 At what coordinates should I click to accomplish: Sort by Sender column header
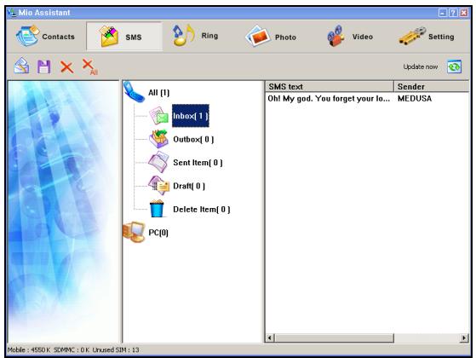pos(431,87)
